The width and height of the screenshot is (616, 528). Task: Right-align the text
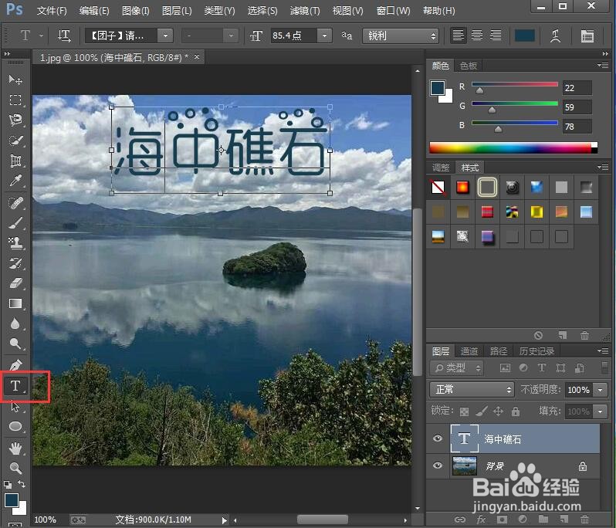tap(496, 36)
